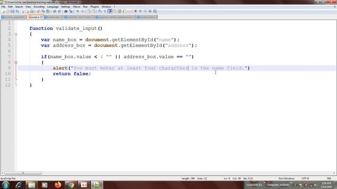Open the Replace toolbar icon
Image resolution: width=337 pixels, height=189 pixels.
coord(71,11)
